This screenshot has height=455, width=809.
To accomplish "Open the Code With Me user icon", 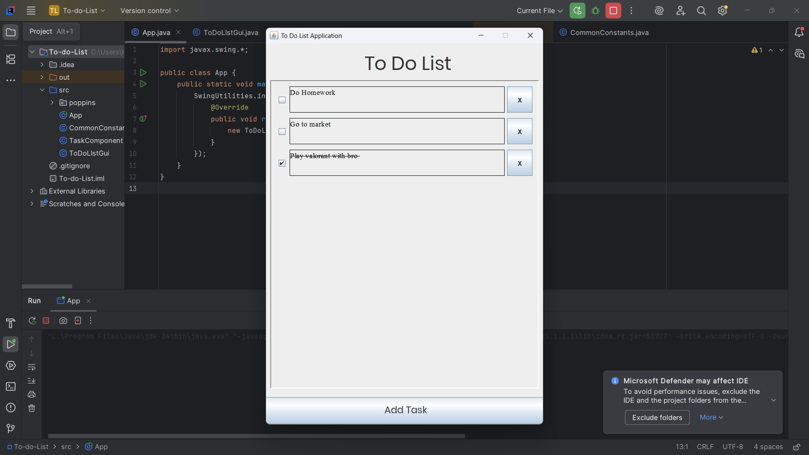I will coord(680,11).
